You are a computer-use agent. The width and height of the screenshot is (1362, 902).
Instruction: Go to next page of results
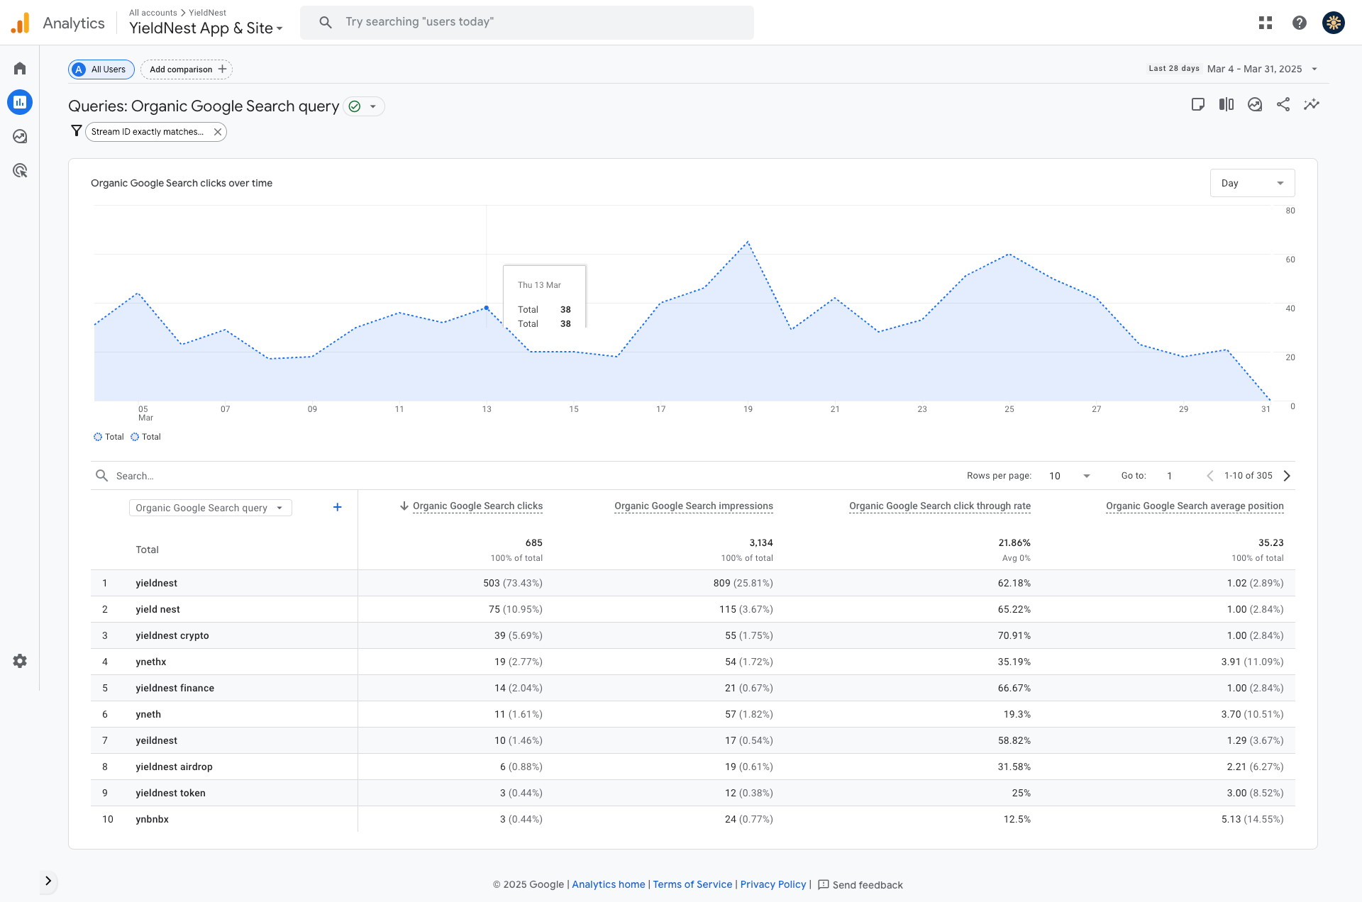tap(1287, 476)
